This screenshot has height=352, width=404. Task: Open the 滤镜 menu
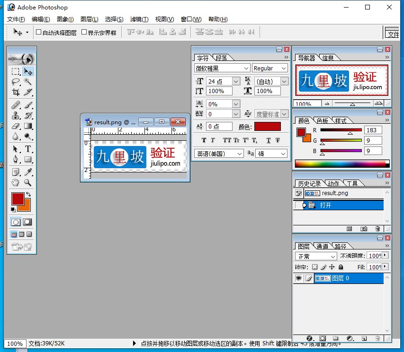tap(139, 19)
